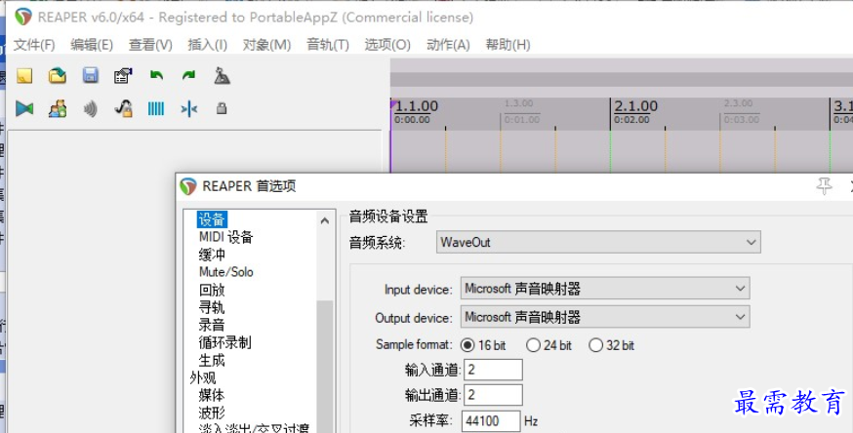Click the REAPER logo in preferences dialog
Image resolution: width=853 pixels, height=433 pixels.
pyautogui.click(x=188, y=186)
